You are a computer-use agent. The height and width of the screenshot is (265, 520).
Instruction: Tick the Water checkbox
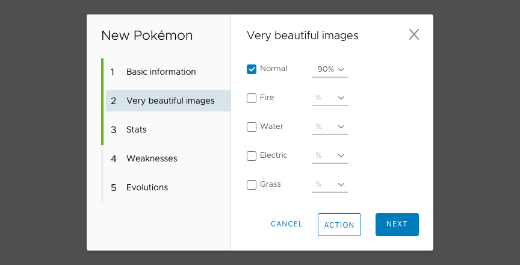(x=252, y=127)
